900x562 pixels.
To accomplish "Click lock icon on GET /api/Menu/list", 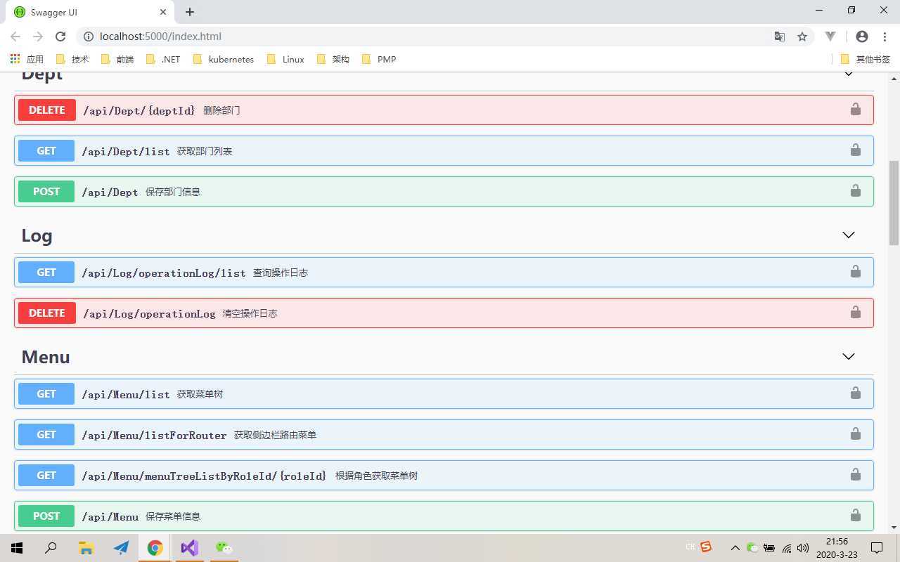I will tap(855, 393).
